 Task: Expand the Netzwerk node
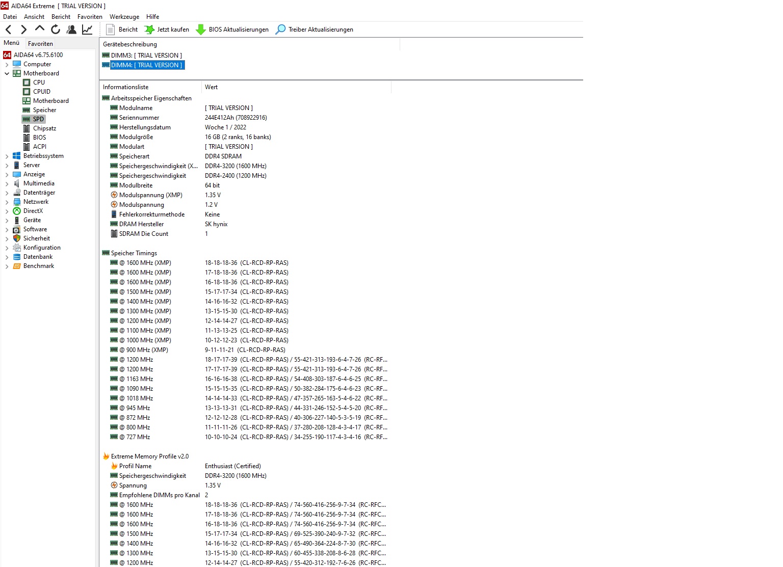click(x=7, y=202)
